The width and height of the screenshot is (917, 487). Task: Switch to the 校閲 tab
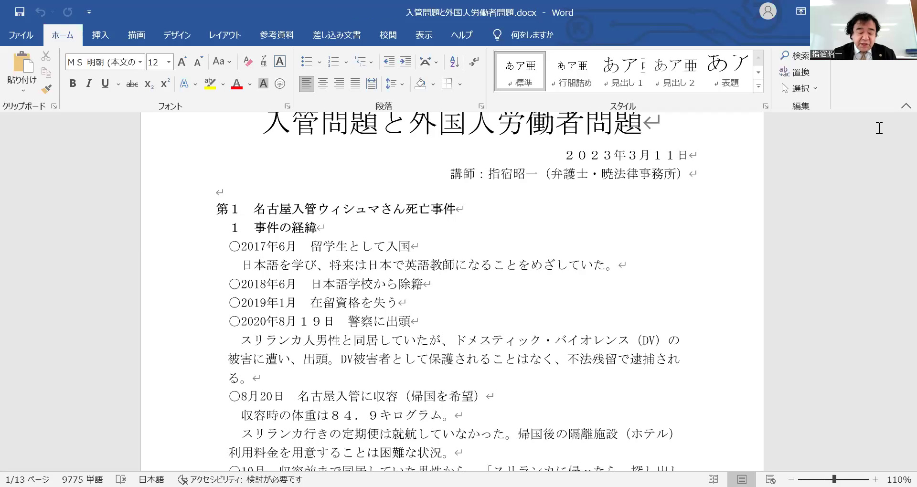[x=388, y=35]
